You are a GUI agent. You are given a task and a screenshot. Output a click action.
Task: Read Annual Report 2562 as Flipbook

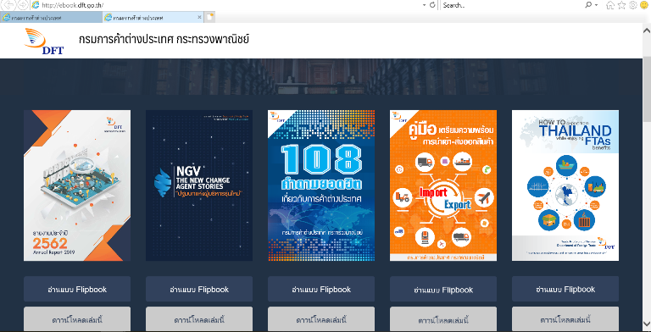(x=77, y=289)
